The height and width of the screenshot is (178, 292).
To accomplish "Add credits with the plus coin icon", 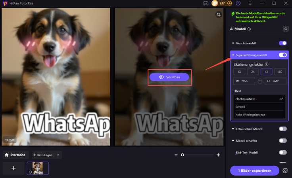I will (230, 3).
